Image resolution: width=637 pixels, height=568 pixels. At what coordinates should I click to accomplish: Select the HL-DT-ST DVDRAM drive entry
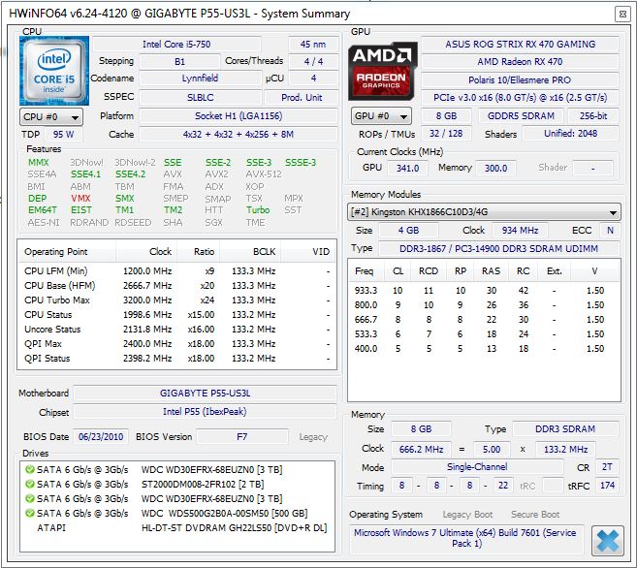pyautogui.click(x=177, y=528)
